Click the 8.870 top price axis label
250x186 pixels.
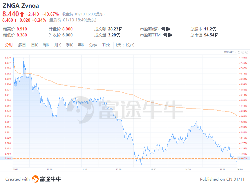coord(8,58)
